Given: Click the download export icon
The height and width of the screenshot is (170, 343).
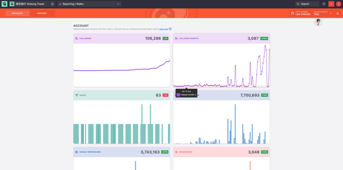Looking at the screenshot, I should point(338,13).
